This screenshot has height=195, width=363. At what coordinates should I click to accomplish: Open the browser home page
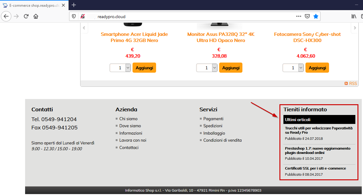tap(36, 17)
